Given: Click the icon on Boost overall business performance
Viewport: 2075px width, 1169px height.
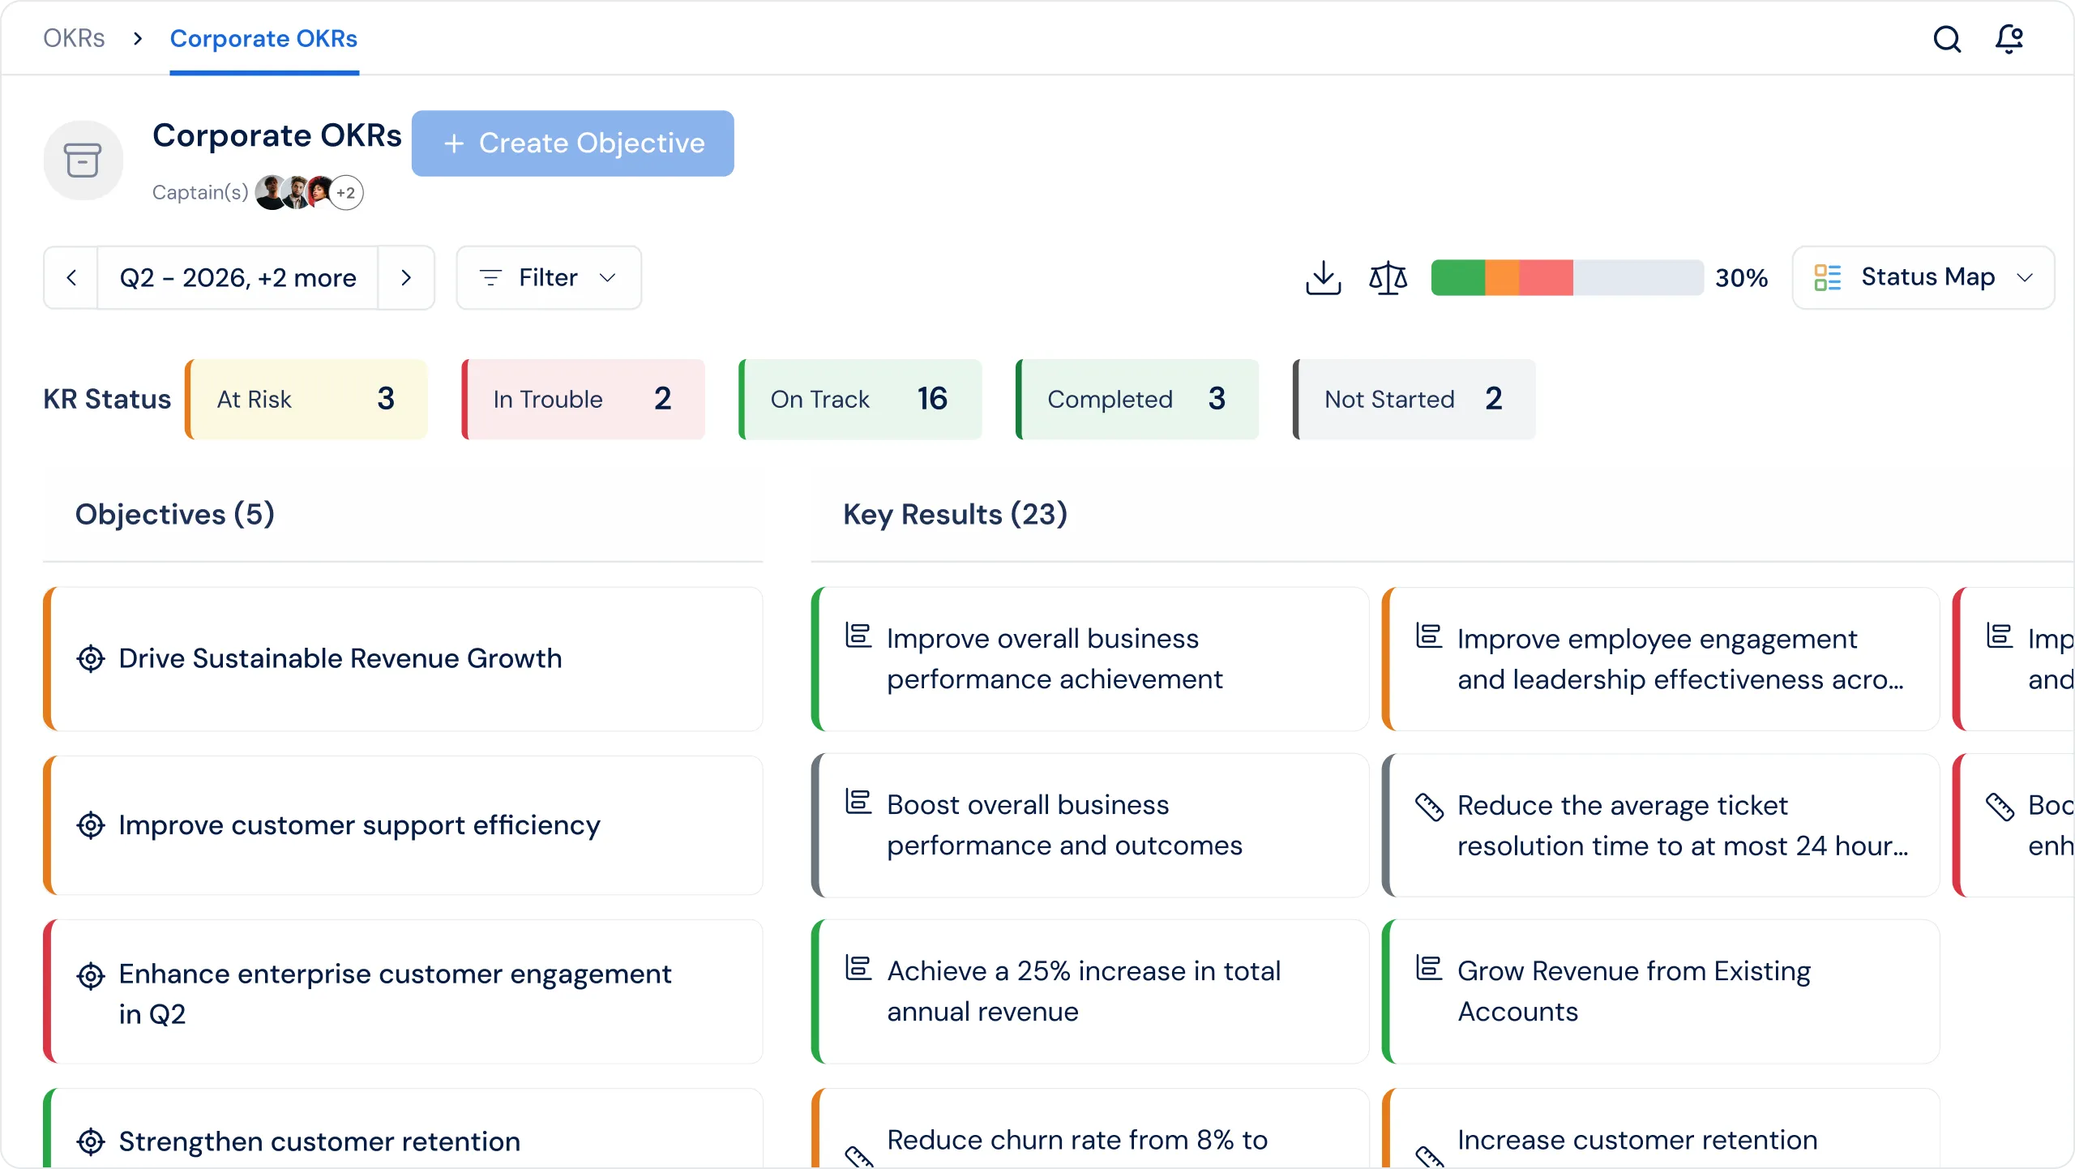Looking at the screenshot, I should pos(858,802).
